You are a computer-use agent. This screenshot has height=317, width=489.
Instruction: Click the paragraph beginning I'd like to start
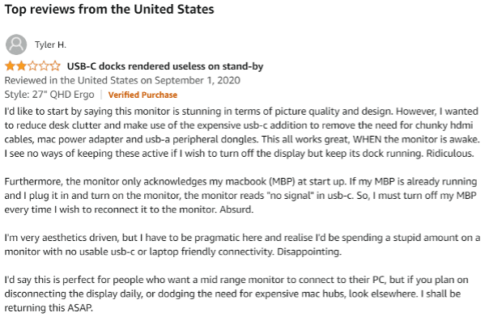pos(242,133)
